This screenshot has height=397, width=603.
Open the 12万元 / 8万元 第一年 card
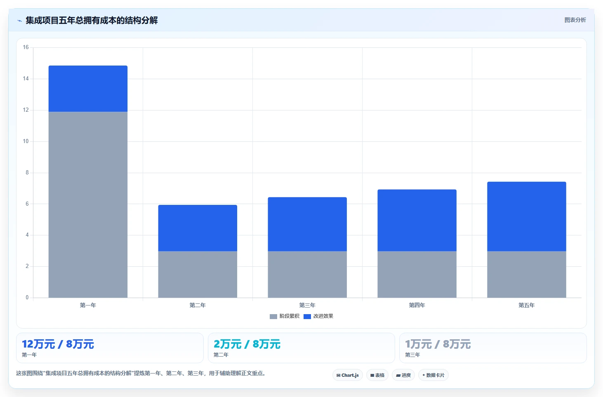[x=110, y=348]
